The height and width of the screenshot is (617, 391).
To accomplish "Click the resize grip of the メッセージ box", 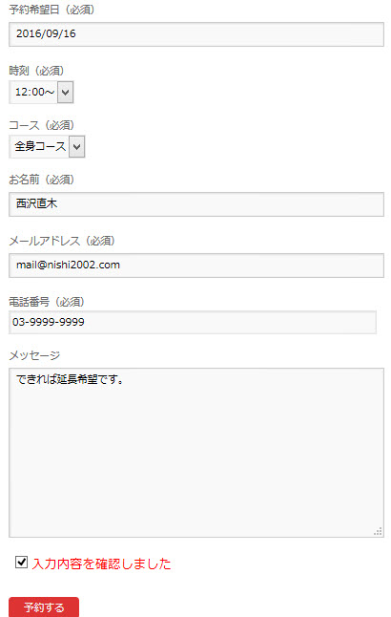I will (378, 532).
